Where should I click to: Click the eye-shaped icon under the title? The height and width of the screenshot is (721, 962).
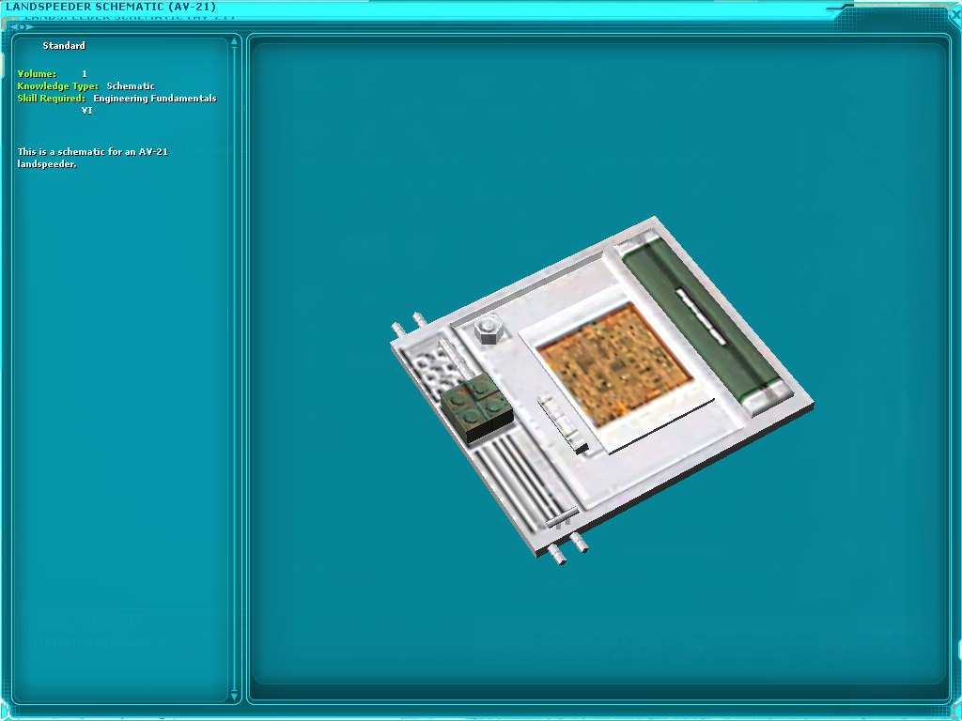(x=21, y=26)
